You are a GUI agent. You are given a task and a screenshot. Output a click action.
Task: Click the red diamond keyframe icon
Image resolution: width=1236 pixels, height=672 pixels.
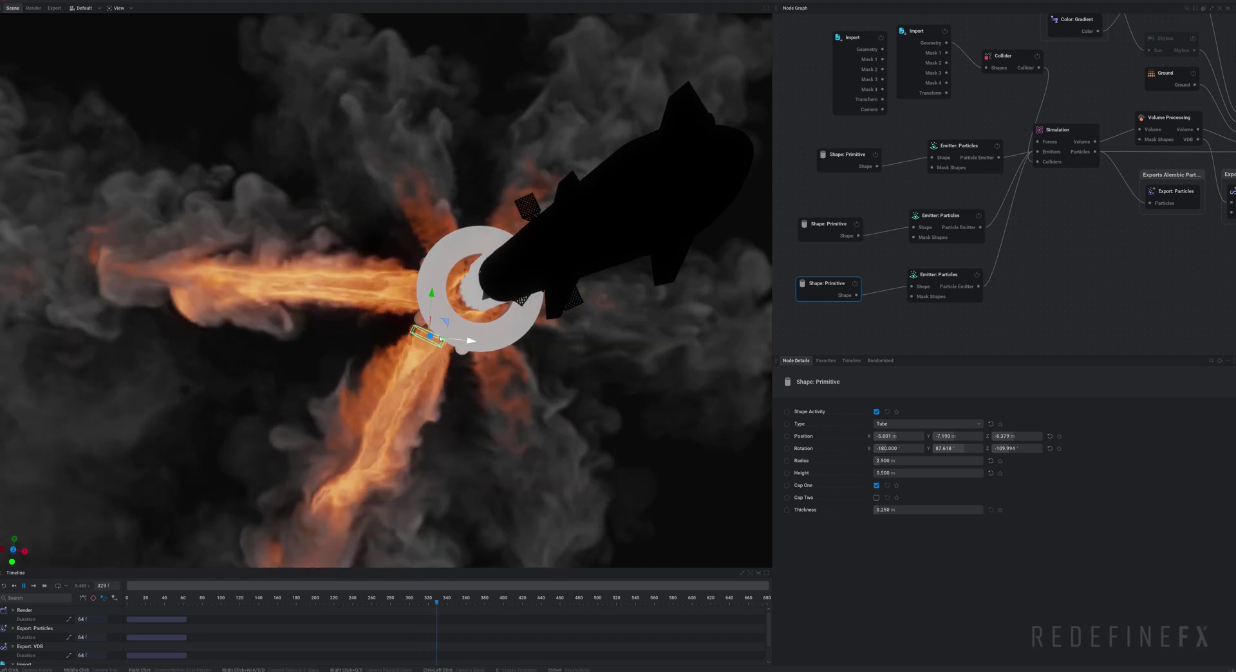coord(93,598)
